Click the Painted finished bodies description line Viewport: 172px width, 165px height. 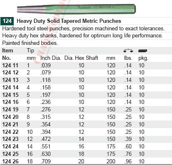[x=30, y=43]
